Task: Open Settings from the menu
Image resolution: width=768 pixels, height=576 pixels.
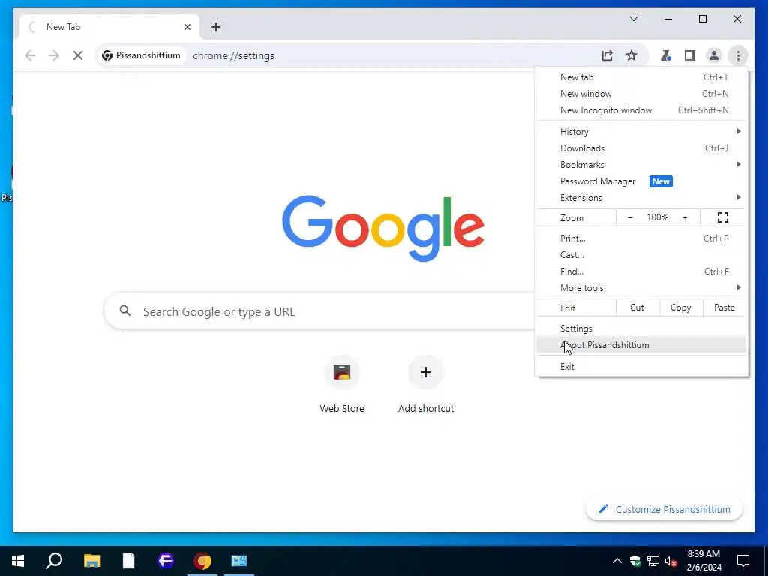Action: [641, 328]
